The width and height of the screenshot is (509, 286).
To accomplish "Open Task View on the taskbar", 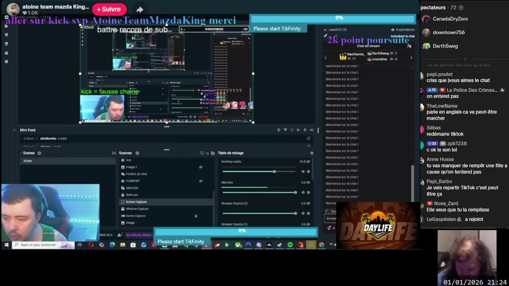I will tap(80, 245).
